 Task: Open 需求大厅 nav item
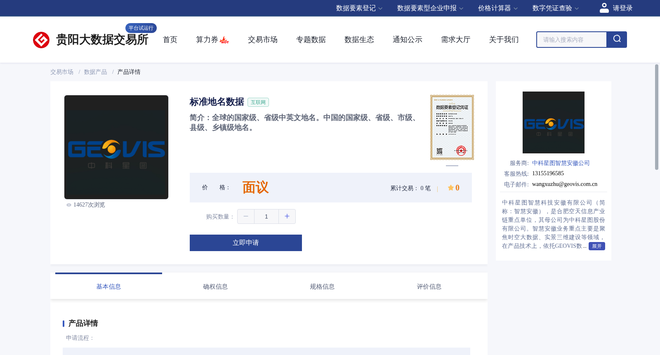pos(456,40)
